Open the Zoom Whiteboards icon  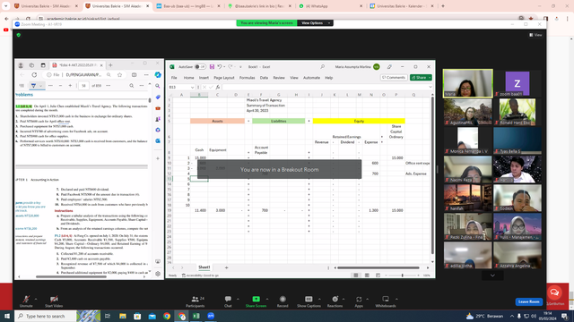(x=386, y=299)
